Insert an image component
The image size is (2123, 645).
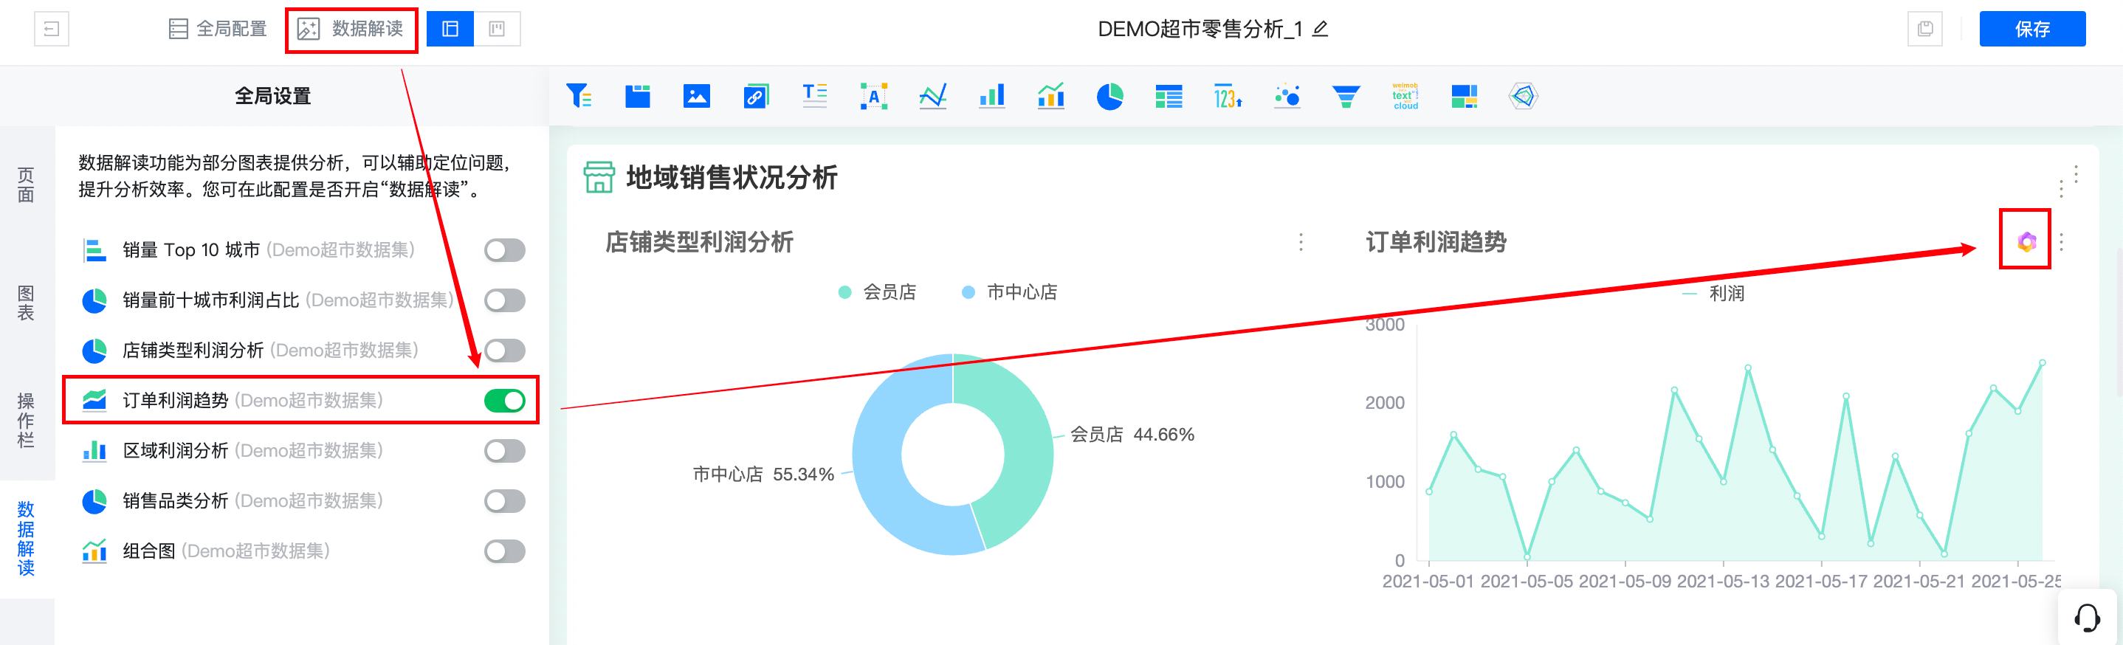pos(696,97)
